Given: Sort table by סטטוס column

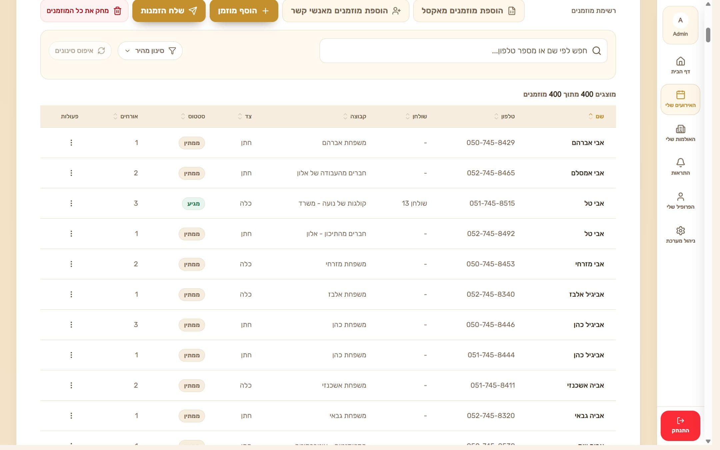Looking at the screenshot, I should (193, 116).
